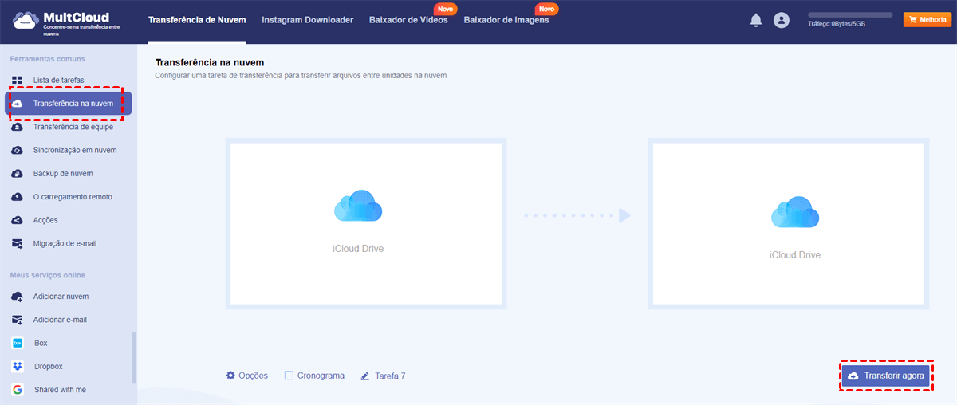The height and width of the screenshot is (405, 957).
Task: Rename task via Tarefa 7 label
Action: 390,376
